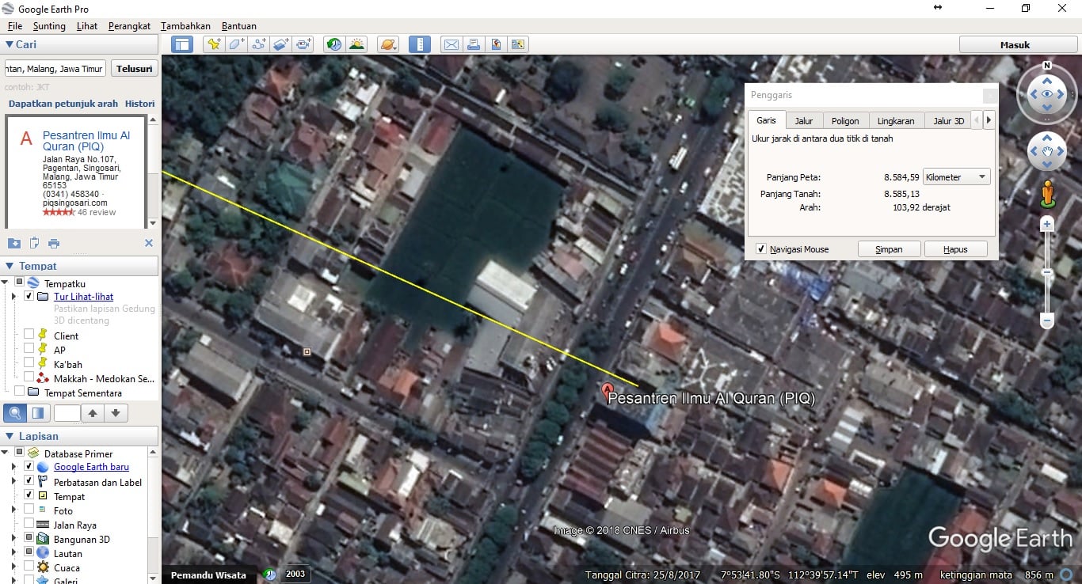Open Dapatkan petunjuk arah link

click(63, 104)
